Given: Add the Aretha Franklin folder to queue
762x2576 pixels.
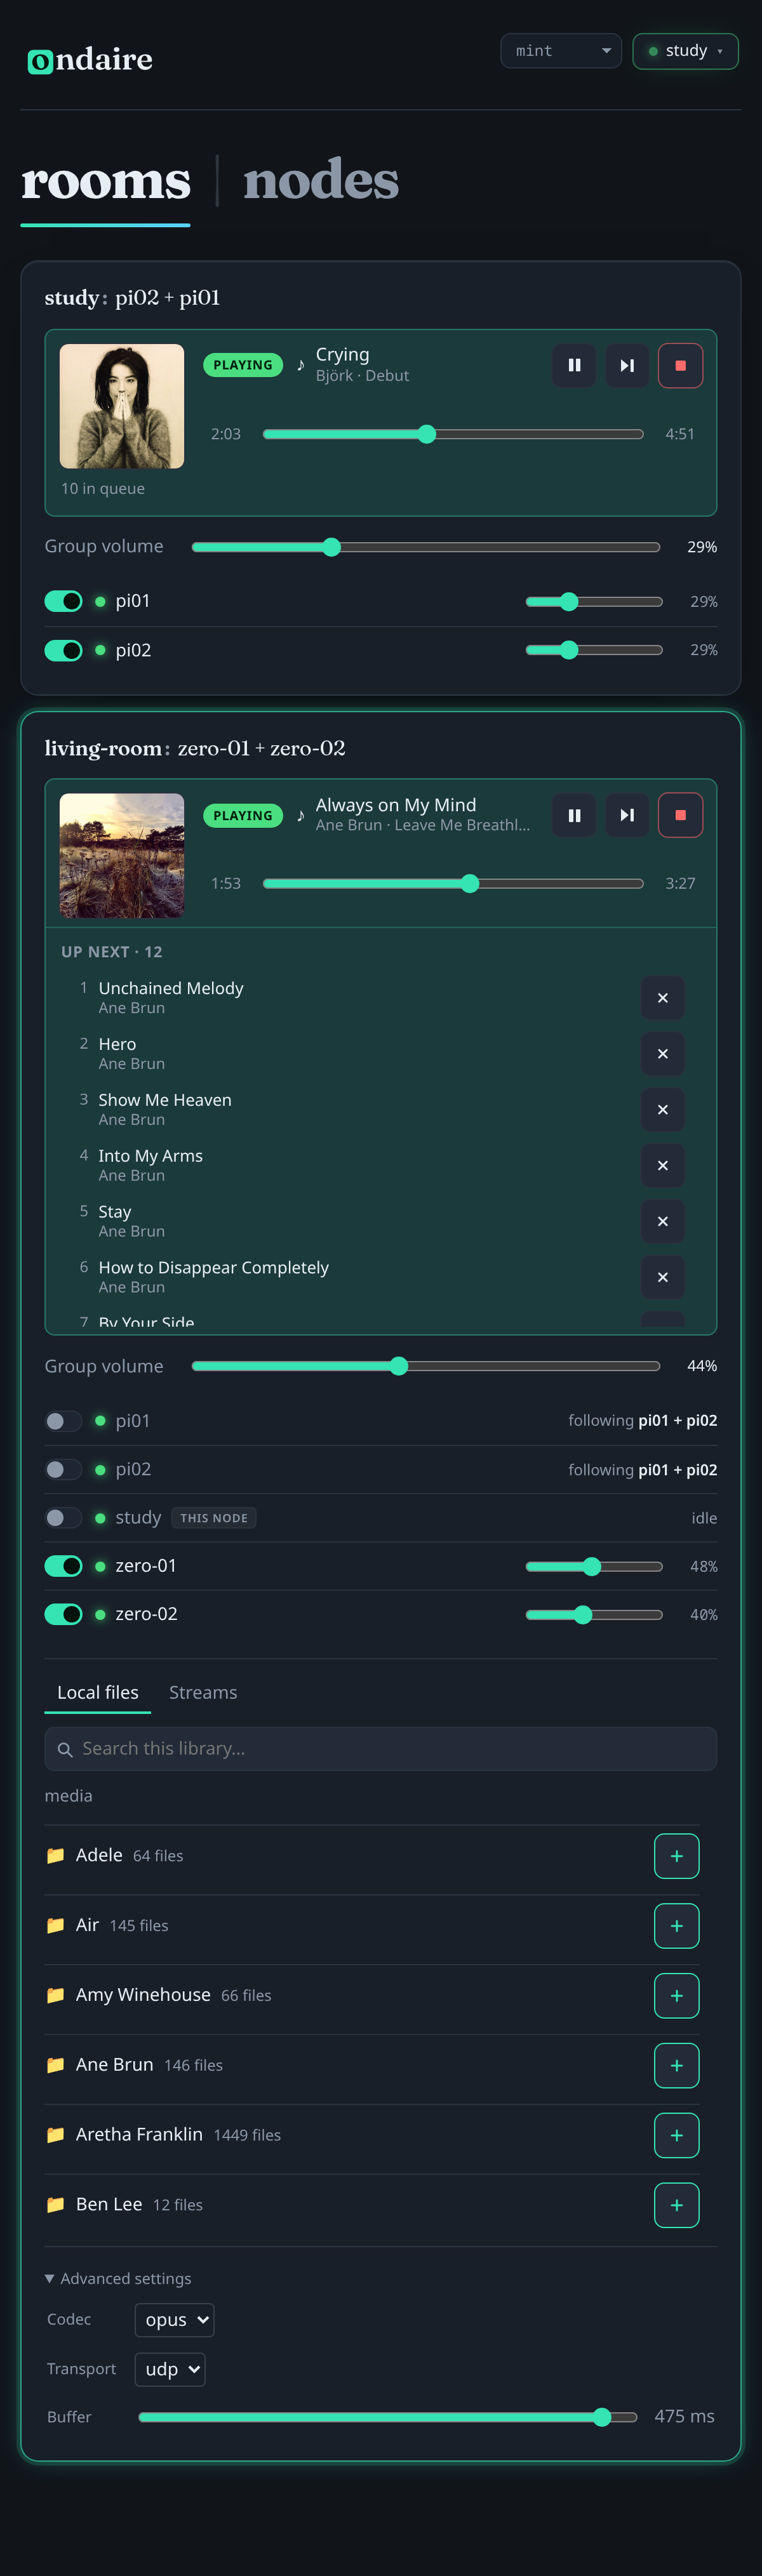Looking at the screenshot, I should [x=676, y=2136].
